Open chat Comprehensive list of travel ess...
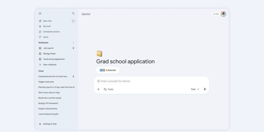This screenshot has width=264, height=132. click(53, 77)
